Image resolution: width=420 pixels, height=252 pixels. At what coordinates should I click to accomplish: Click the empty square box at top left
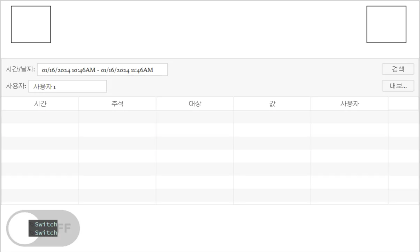[x=31, y=24]
